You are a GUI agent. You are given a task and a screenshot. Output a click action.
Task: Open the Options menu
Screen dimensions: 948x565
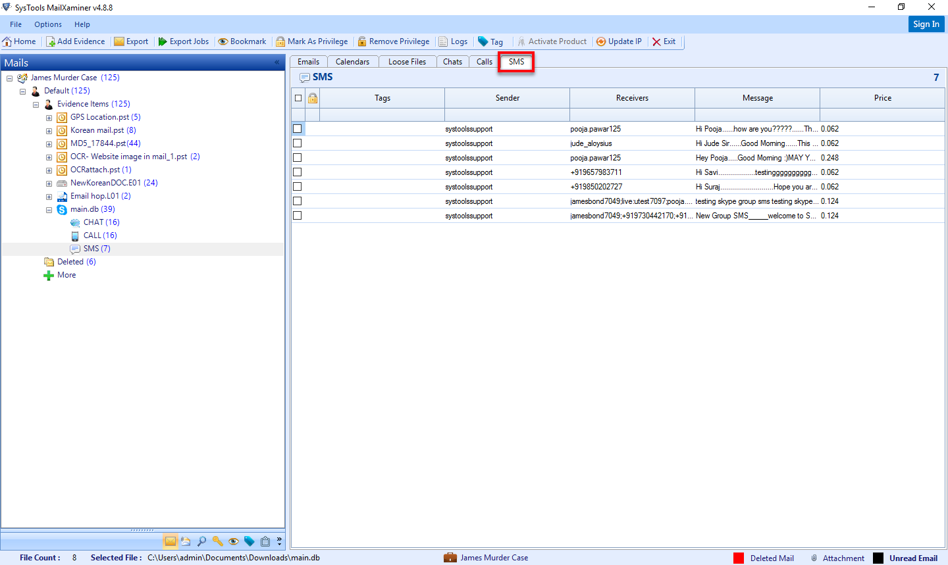tap(47, 24)
